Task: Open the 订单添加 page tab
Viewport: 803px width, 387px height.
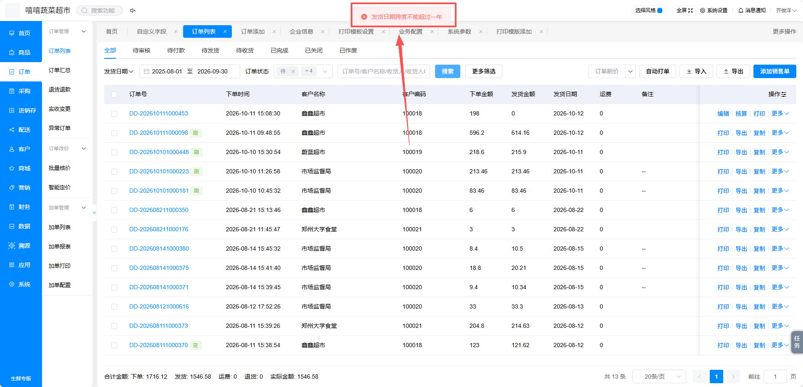Action: coord(253,31)
